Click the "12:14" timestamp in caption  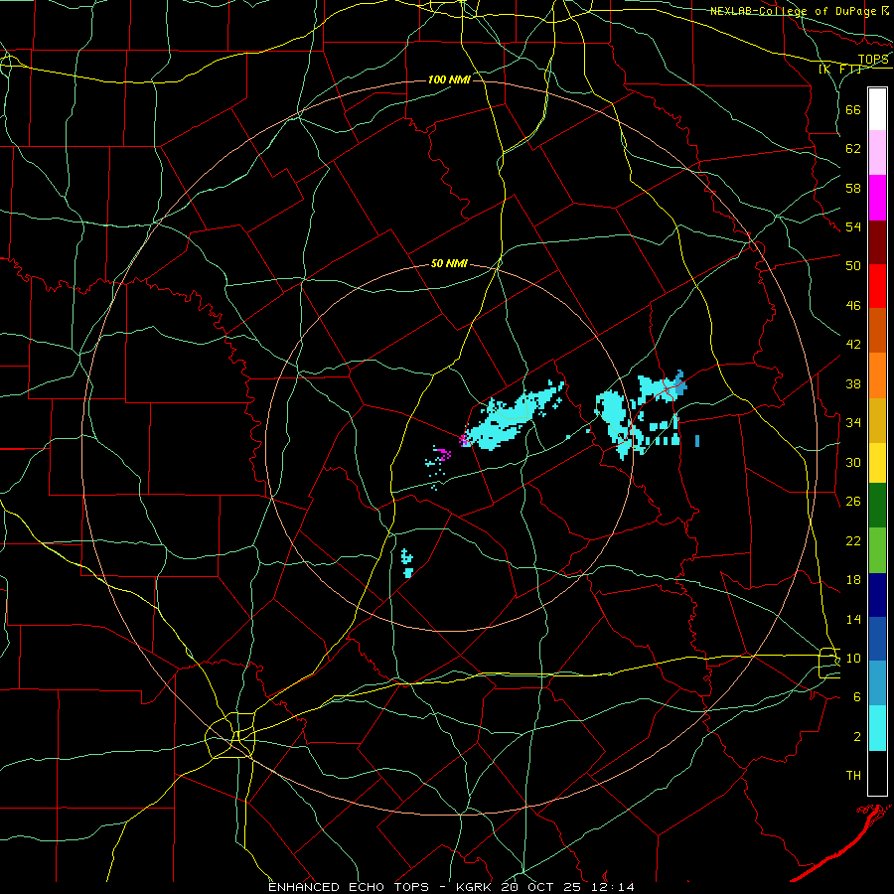[613, 887]
